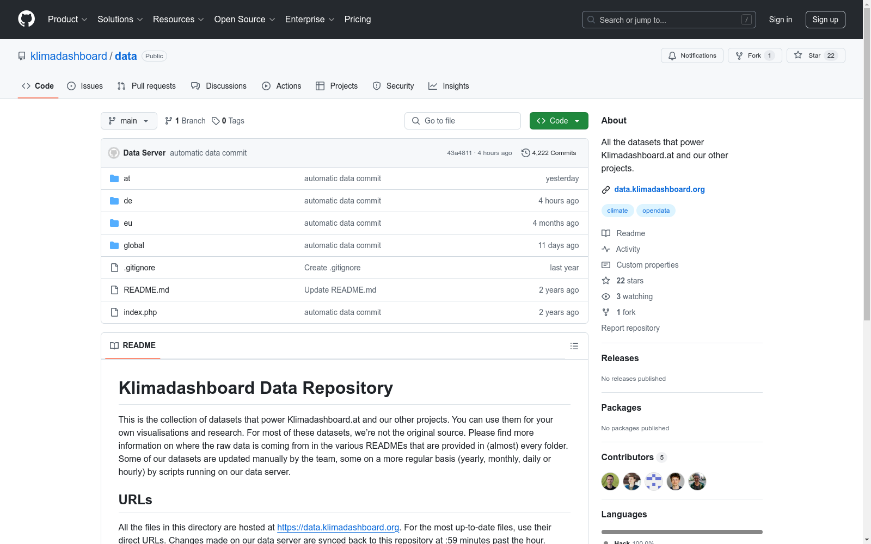Click the 'de' folder icon

click(x=114, y=201)
